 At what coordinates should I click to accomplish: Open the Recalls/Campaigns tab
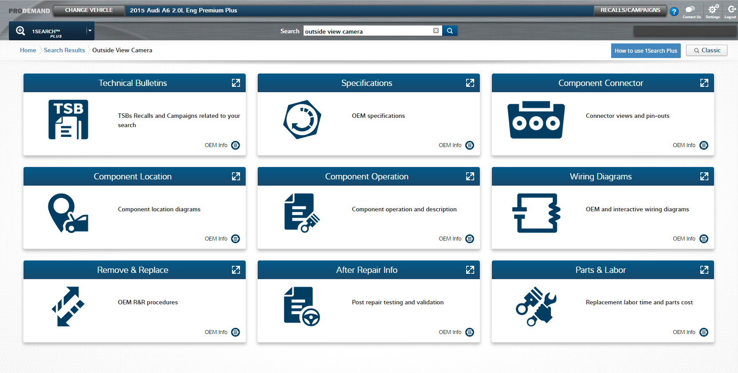point(630,10)
